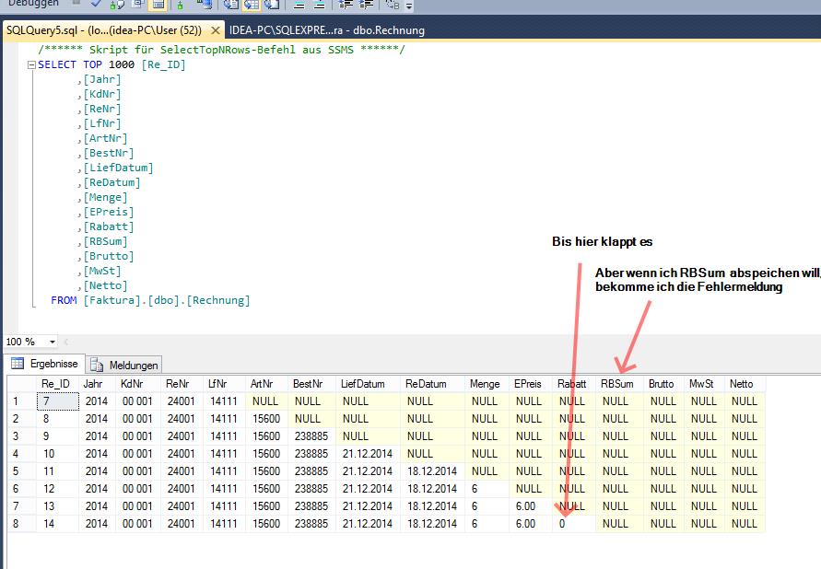
Task: Click the RBSum column header
Action: [x=619, y=384]
